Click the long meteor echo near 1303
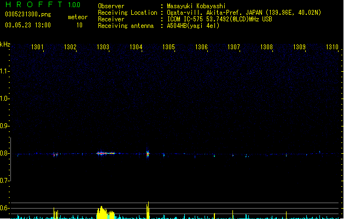344x219 pixels. tap(106, 153)
